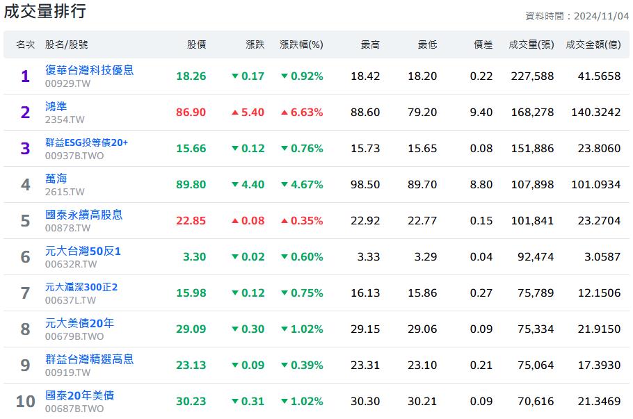Open the 元大台灣50反1 link
This screenshot has height=419, width=633.
click(83, 251)
